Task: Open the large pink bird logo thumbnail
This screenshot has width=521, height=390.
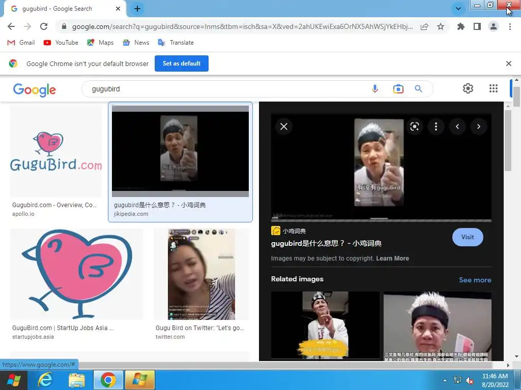Action: tap(76, 274)
